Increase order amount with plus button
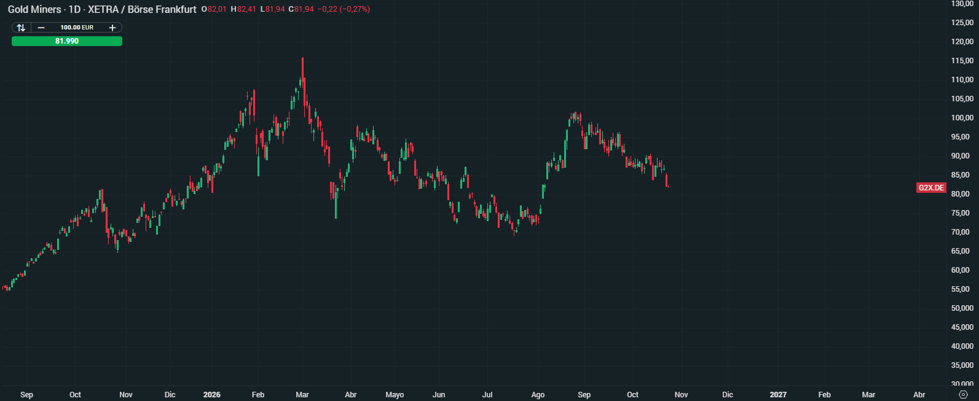Viewport: 979px width, 401px height. [x=112, y=28]
